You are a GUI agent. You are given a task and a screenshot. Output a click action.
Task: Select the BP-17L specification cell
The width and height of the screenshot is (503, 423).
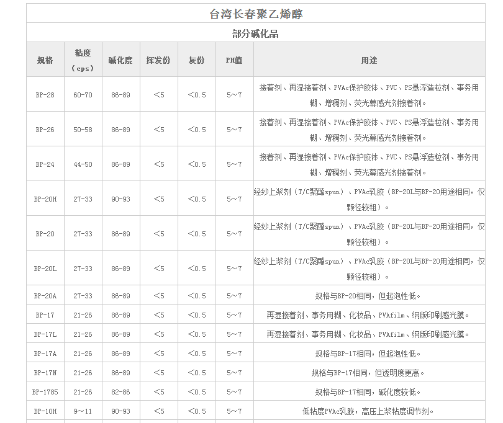pyautogui.click(x=45, y=334)
